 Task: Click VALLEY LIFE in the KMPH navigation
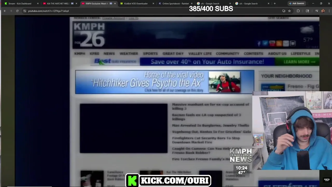point(200,54)
